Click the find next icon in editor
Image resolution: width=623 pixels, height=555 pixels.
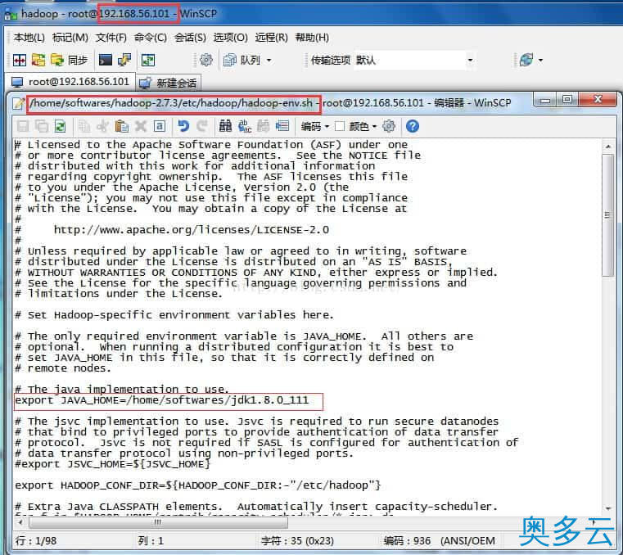263,126
